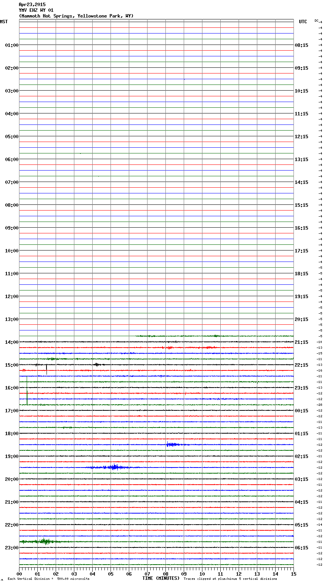Select the 16:00 MST time label
This screenshot has height=584, width=324.
tap(12, 388)
